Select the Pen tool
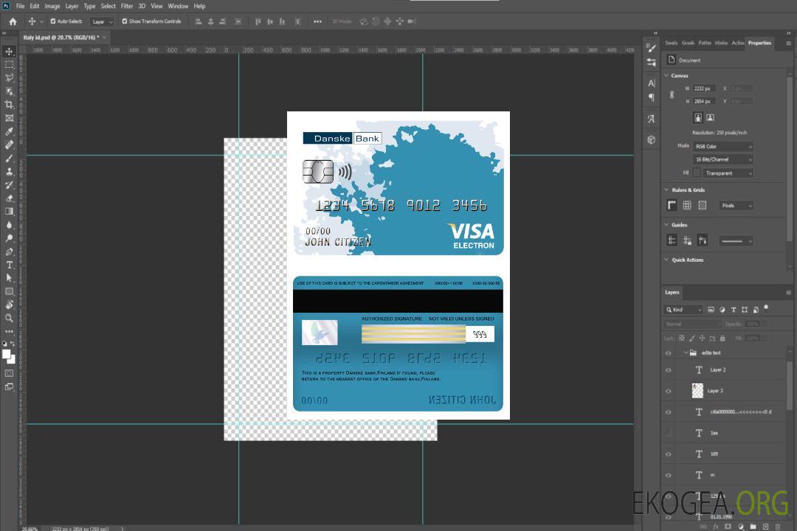 pyautogui.click(x=9, y=251)
